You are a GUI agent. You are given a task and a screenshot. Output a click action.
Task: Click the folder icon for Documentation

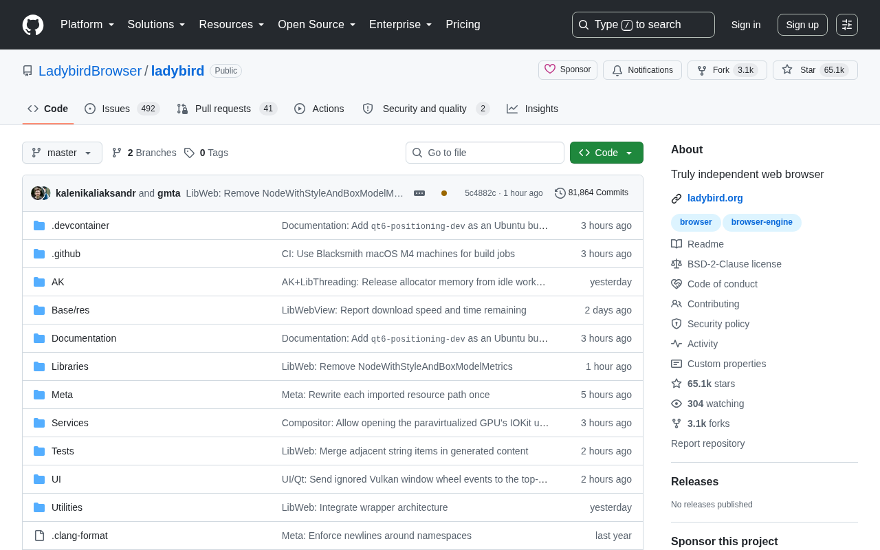pyautogui.click(x=39, y=338)
